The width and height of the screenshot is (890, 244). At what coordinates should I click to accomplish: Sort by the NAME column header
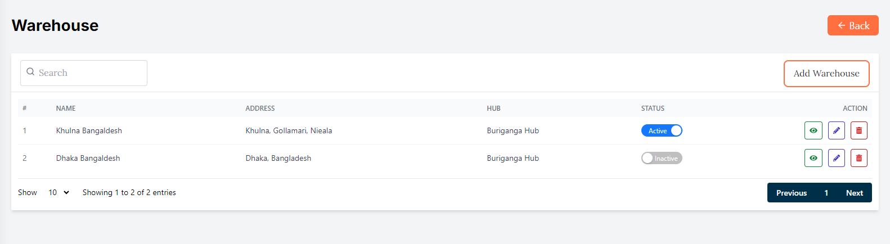click(66, 109)
